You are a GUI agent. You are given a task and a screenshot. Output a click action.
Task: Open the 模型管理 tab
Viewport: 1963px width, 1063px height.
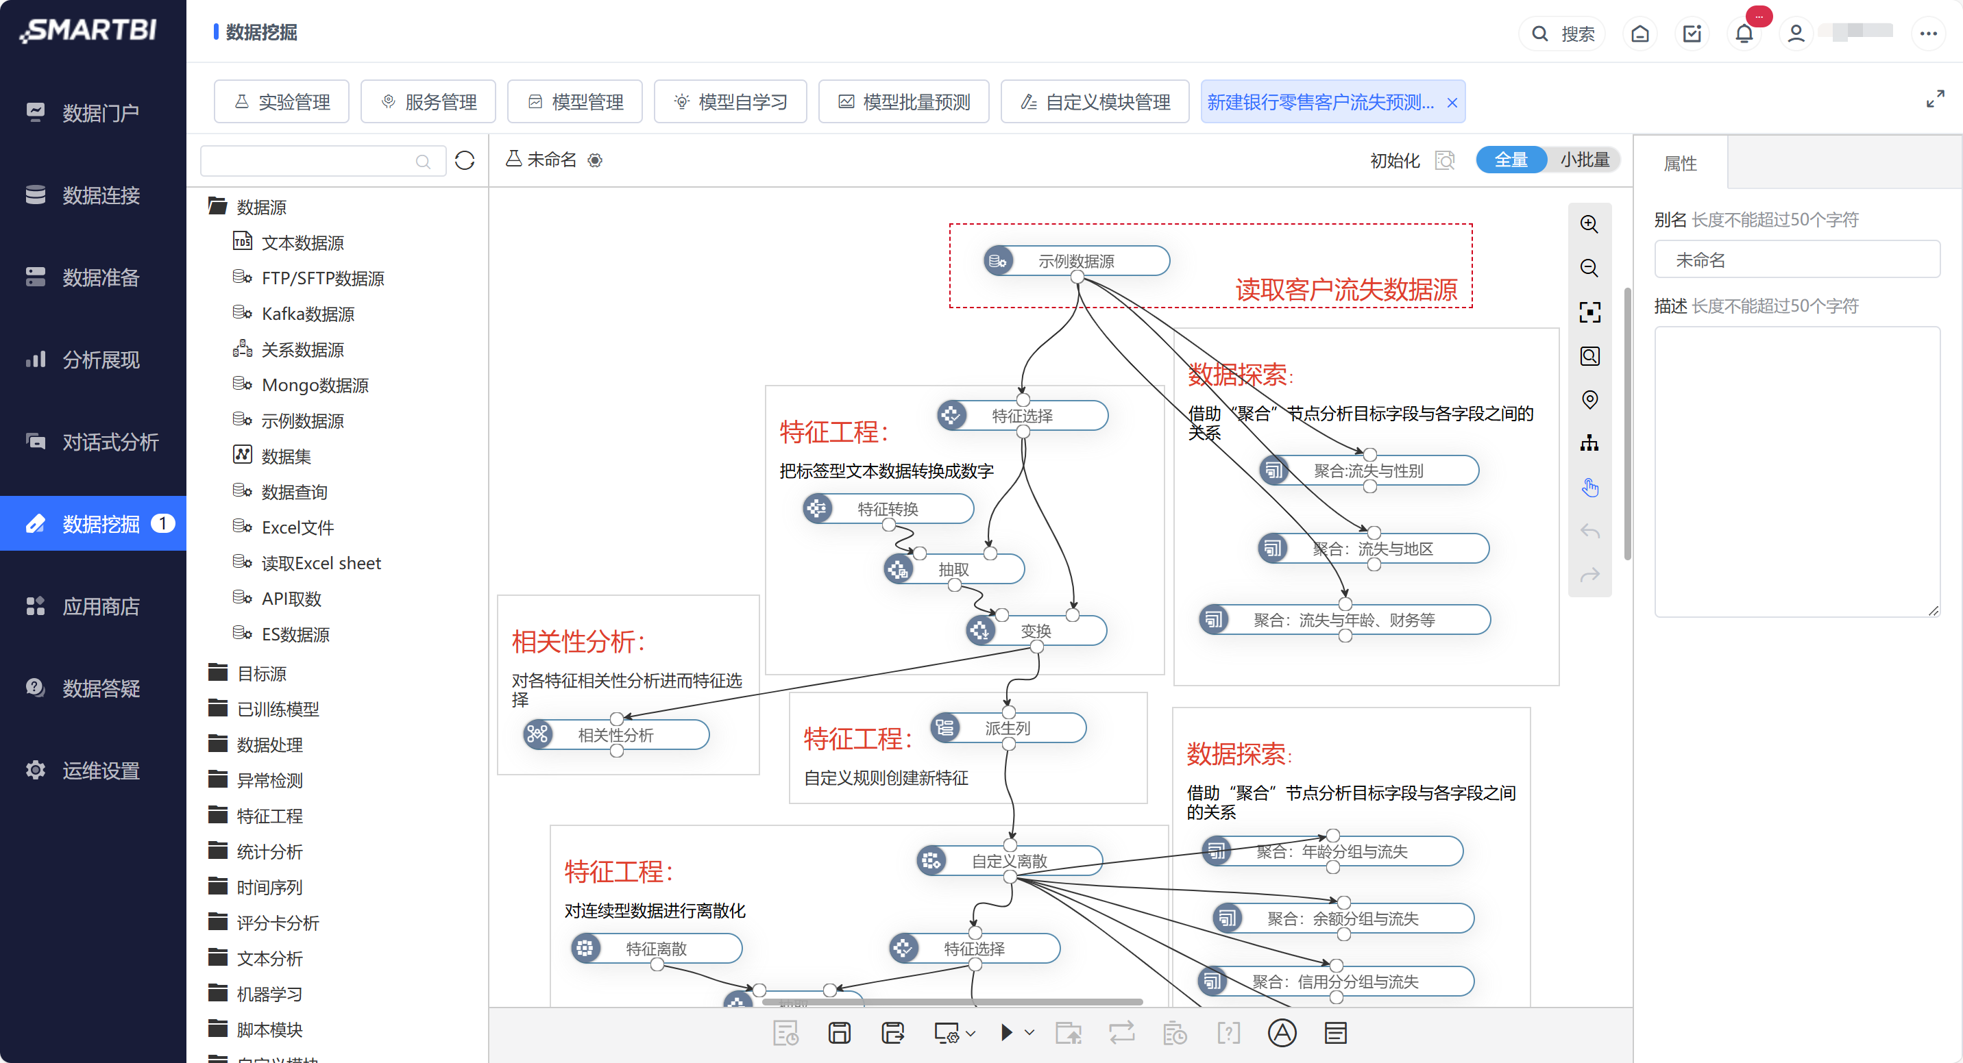pos(574,101)
